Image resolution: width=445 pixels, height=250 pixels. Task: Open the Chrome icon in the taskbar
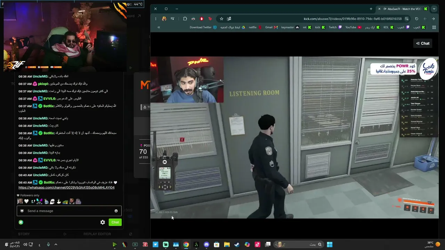click(x=186, y=244)
